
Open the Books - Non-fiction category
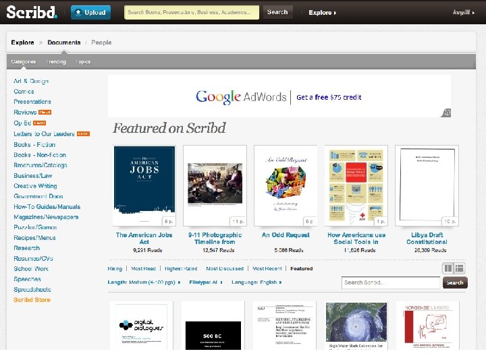(x=40, y=155)
